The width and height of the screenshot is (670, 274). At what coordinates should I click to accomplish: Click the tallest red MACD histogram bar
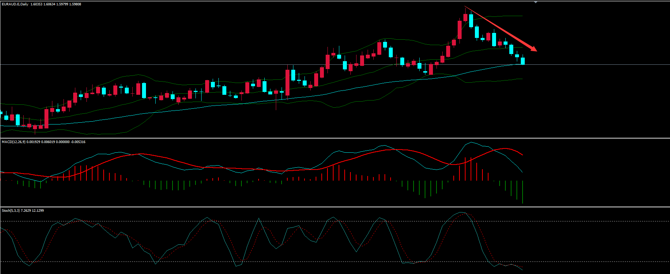tap(465, 169)
